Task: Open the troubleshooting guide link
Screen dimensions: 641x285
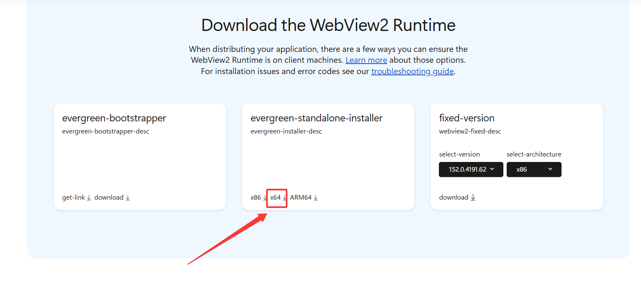Action: tap(412, 71)
